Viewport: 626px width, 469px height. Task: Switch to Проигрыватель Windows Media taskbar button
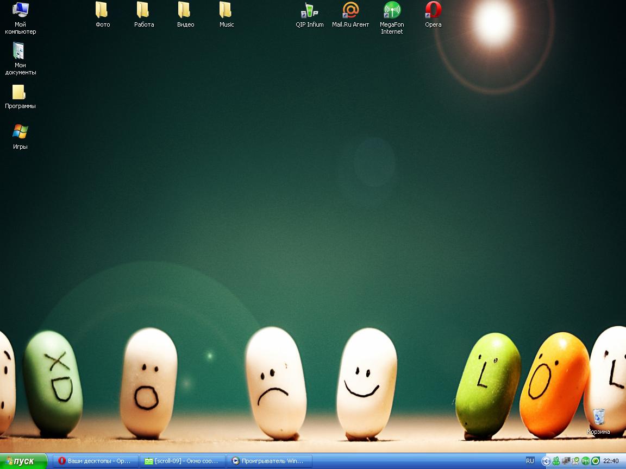[x=270, y=461]
